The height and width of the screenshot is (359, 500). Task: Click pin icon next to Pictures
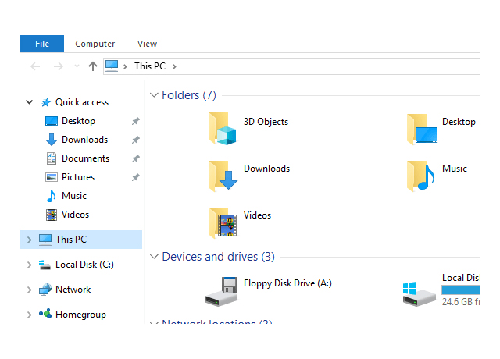136,177
